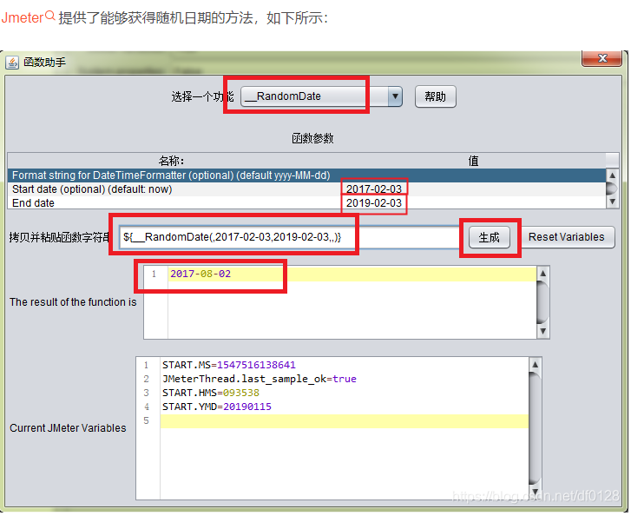
Task: Click the Reset Variables button
Action: pyautogui.click(x=567, y=237)
